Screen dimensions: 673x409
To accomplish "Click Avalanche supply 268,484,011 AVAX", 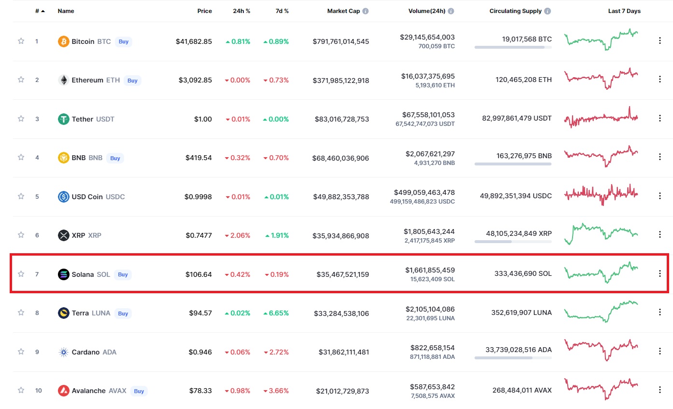I will (x=522, y=390).
